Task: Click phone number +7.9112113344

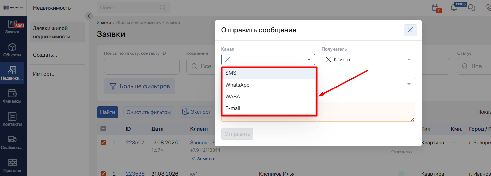Action: 205,150
